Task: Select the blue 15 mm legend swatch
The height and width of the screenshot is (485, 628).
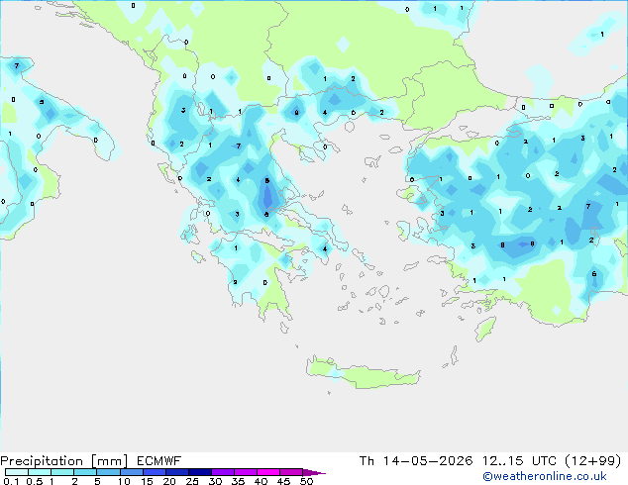Action: pyautogui.click(x=155, y=472)
